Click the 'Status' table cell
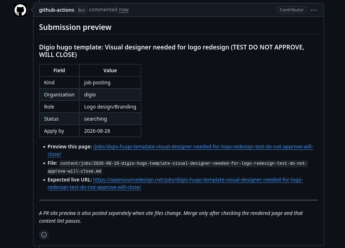This screenshot has width=345, height=248. coord(59,118)
